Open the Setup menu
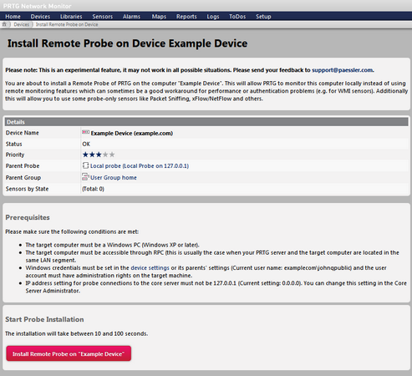The height and width of the screenshot is (376, 412). coord(263,17)
